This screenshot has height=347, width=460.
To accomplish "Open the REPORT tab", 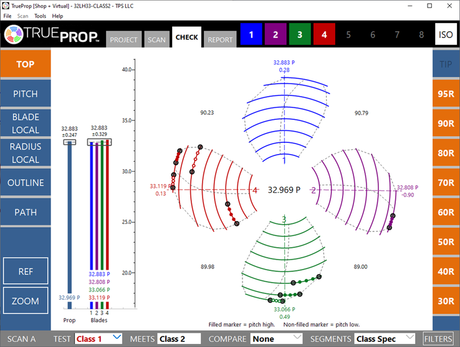I will (x=220, y=39).
